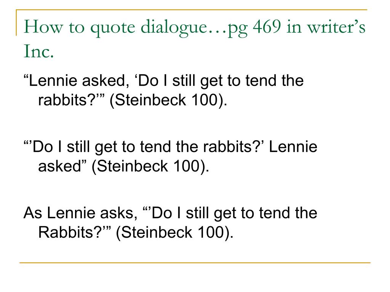Image resolution: width=390 pixels, height=292 pixels.
Task: Click the gold horizontal line above the title
Action: 192,10
